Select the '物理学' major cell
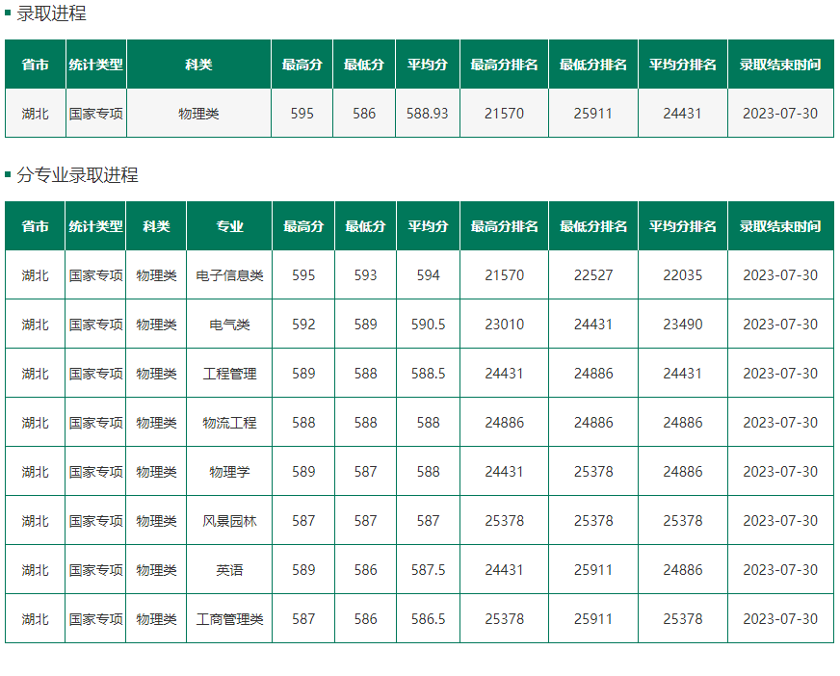This screenshot has width=840, height=676. (229, 472)
